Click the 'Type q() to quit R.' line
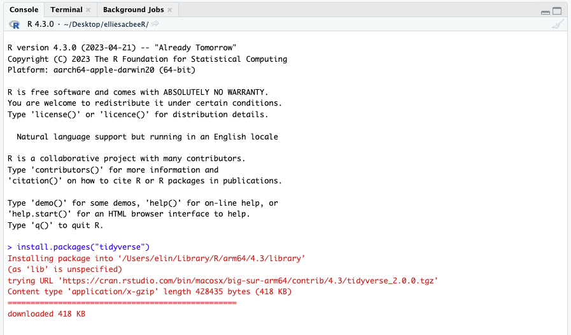Image resolution: width=571 pixels, height=335 pixels. [x=55, y=225]
